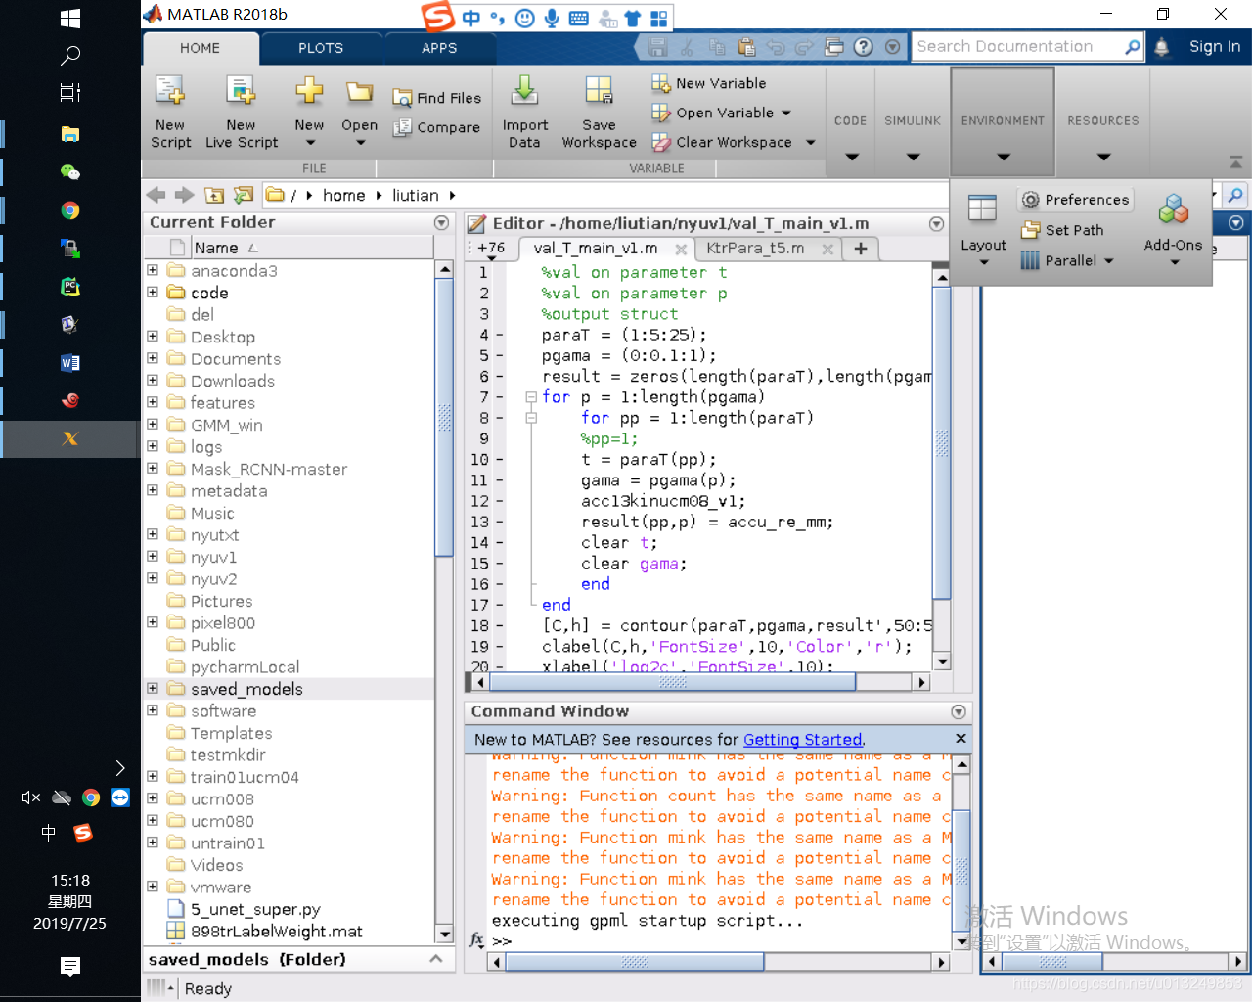The width and height of the screenshot is (1252, 1002).
Task: Click the ENVIRONMENT section button
Action: (x=1003, y=121)
